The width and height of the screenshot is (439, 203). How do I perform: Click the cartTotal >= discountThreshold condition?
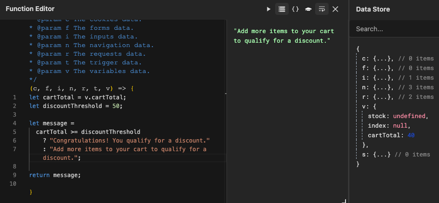(x=88, y=132)
